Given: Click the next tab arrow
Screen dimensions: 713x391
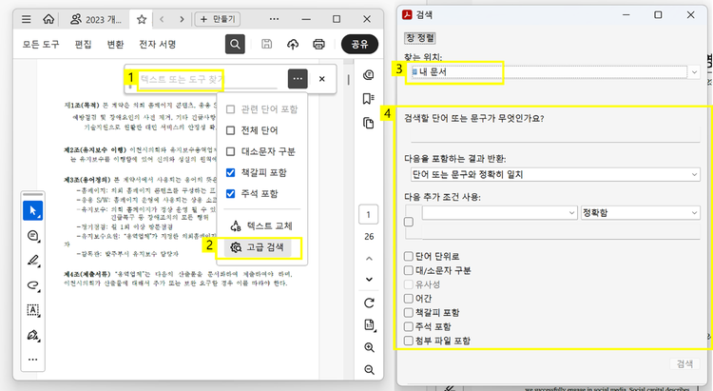Looking at the screenshot, I should coord(182,19).
